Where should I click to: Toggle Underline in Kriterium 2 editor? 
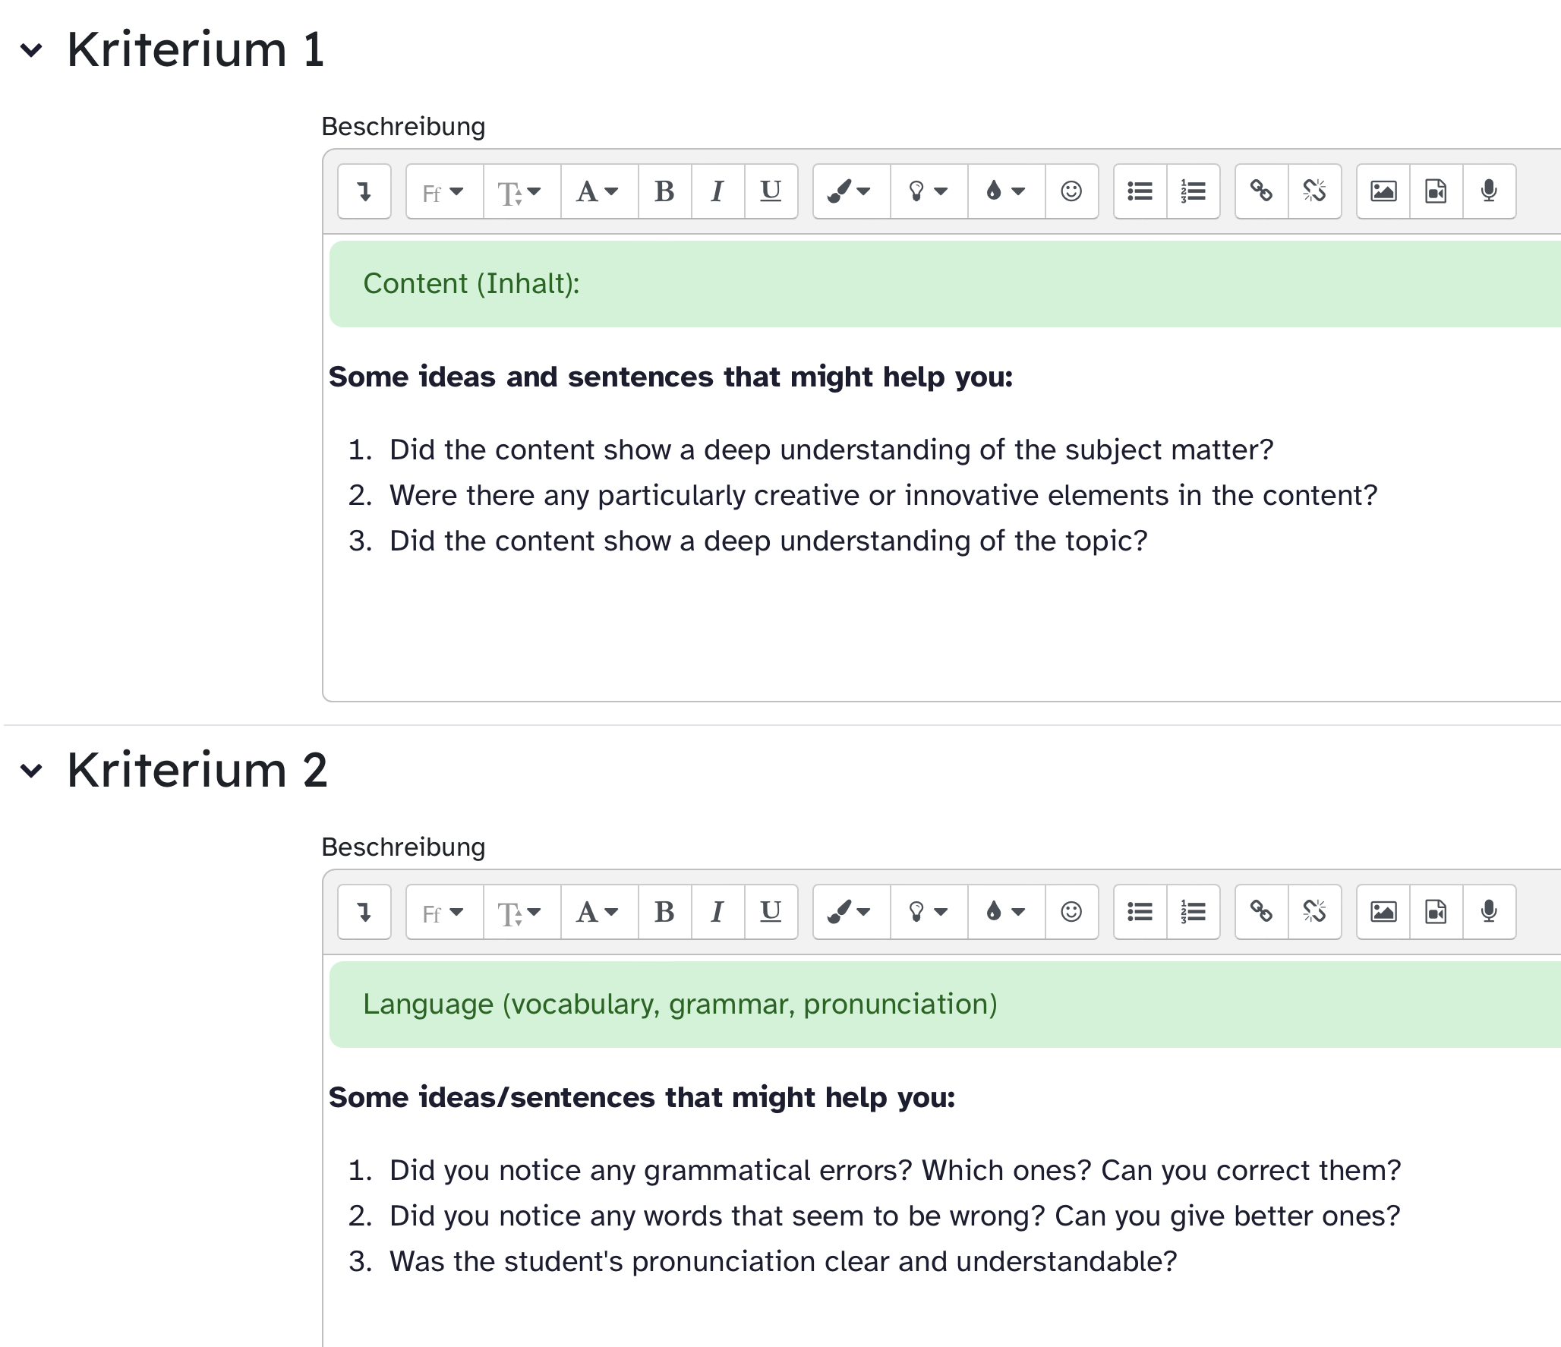coord(771,912)
